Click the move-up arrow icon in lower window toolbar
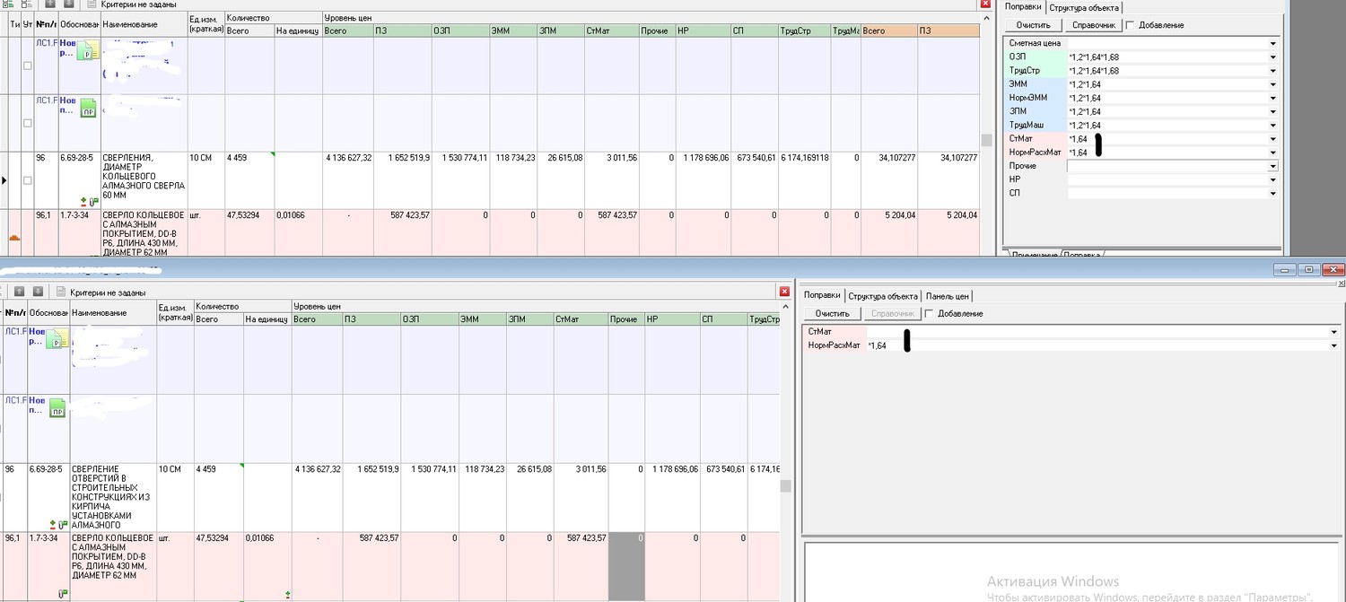This screenshot has height=602, width=1346. [19, 291]
